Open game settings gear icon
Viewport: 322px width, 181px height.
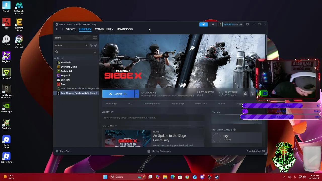[245, 94]
